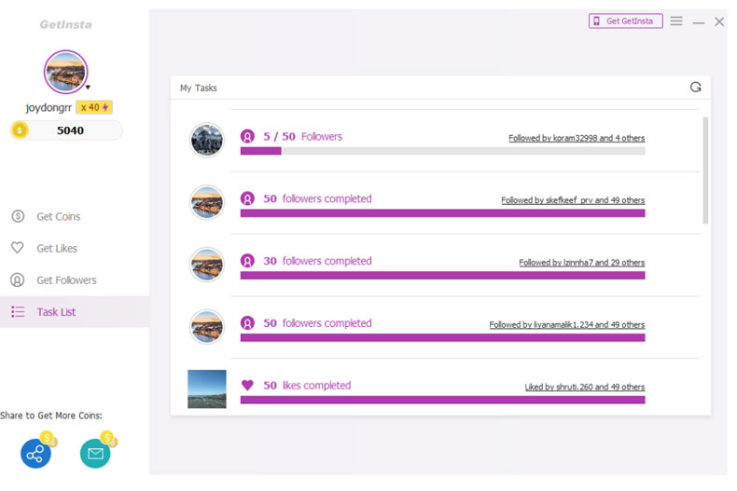Open 'Followed by skefkeef_prv and 49 others' link
The width and height of the screenshot is (737, 491).
point(573,200)
